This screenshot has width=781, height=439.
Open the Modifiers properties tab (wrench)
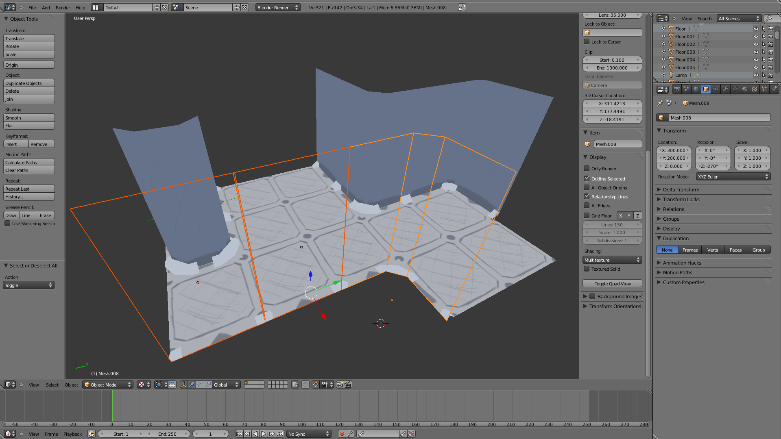[725, 89]
